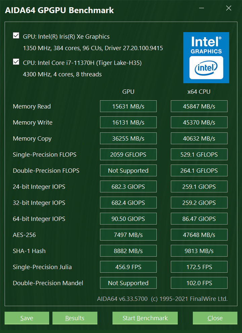242x333 pixels.
Task: Uncheck the GPU Intel Iris Xe Graphics checkbox
Action: pos(16,36)
